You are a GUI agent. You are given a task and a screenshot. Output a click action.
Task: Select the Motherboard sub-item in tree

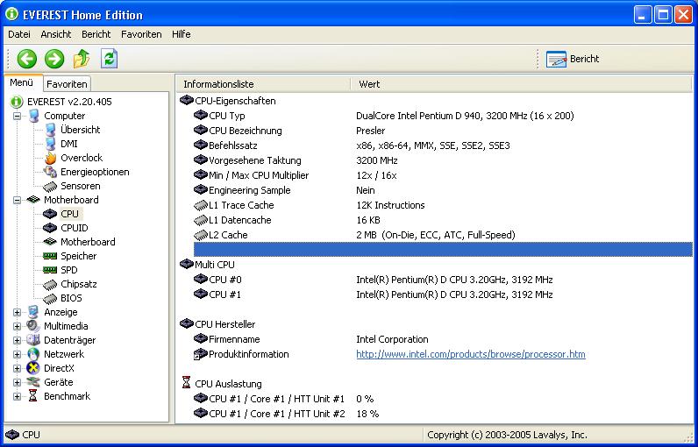pos(88,242)
